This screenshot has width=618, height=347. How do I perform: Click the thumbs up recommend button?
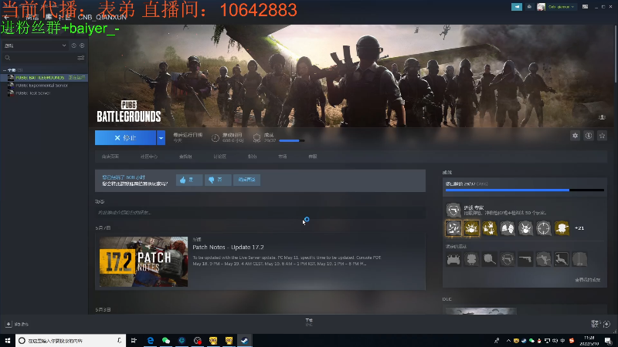coord(189,180)
